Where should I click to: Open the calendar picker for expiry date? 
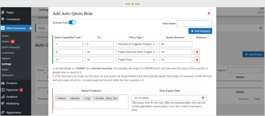[203, 98]
